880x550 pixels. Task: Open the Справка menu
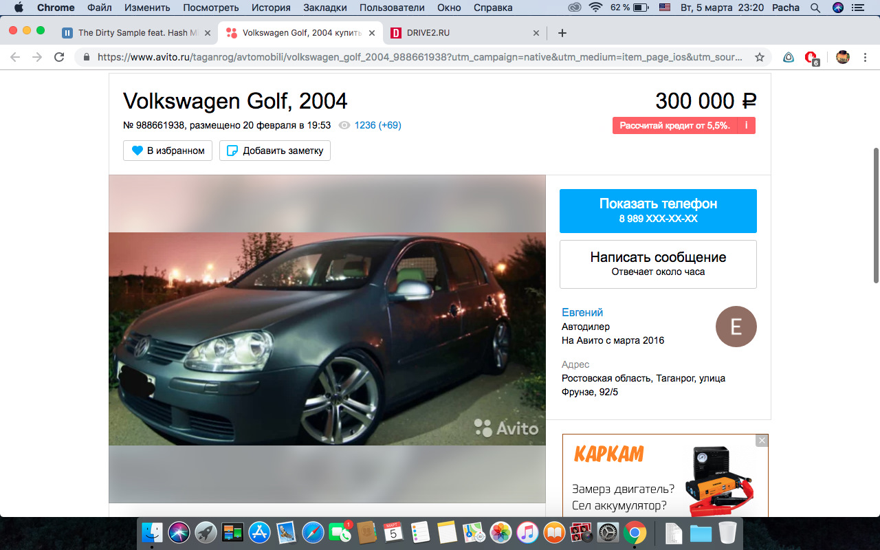pyautogui.click(x=493, y=8)
